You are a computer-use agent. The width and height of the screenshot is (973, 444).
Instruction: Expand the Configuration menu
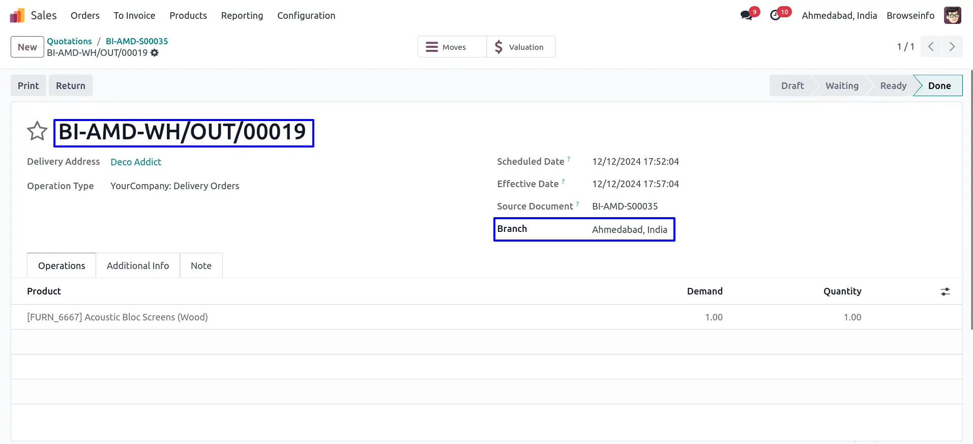tap(306, 16)
